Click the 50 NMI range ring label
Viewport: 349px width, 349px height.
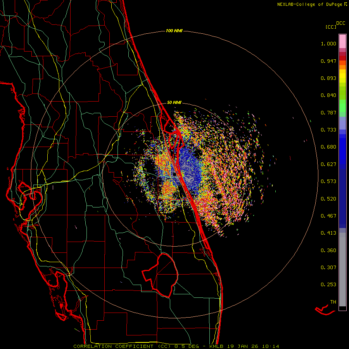[x=174, y=103]
